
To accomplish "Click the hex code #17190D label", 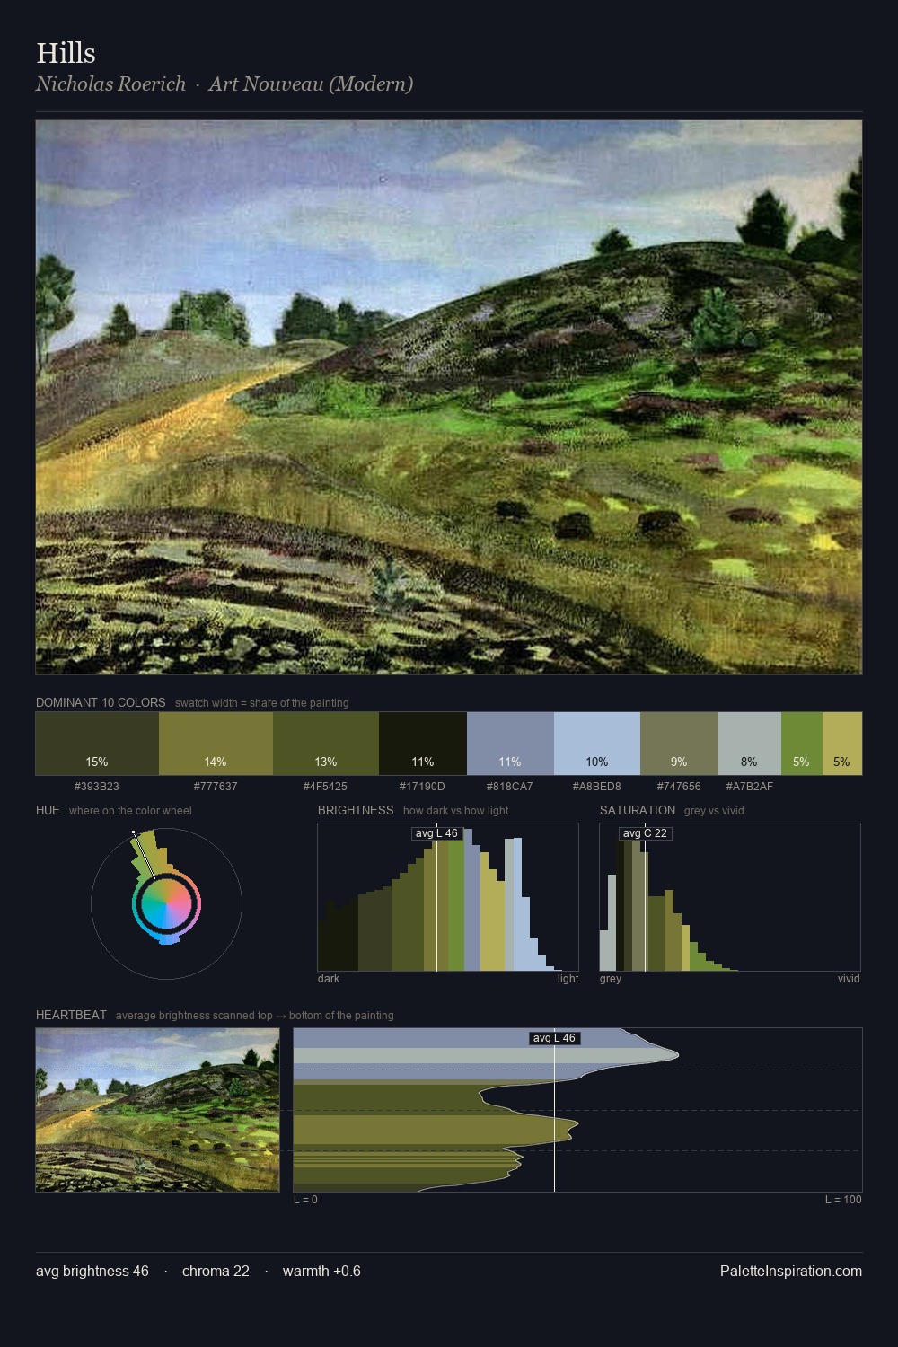I will (x=423, y=786).
